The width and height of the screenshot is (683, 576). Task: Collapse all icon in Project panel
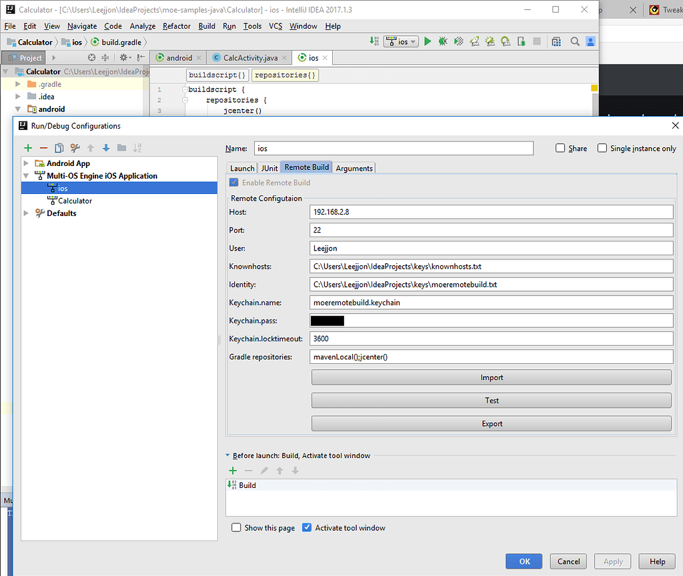tap(105, 57)
